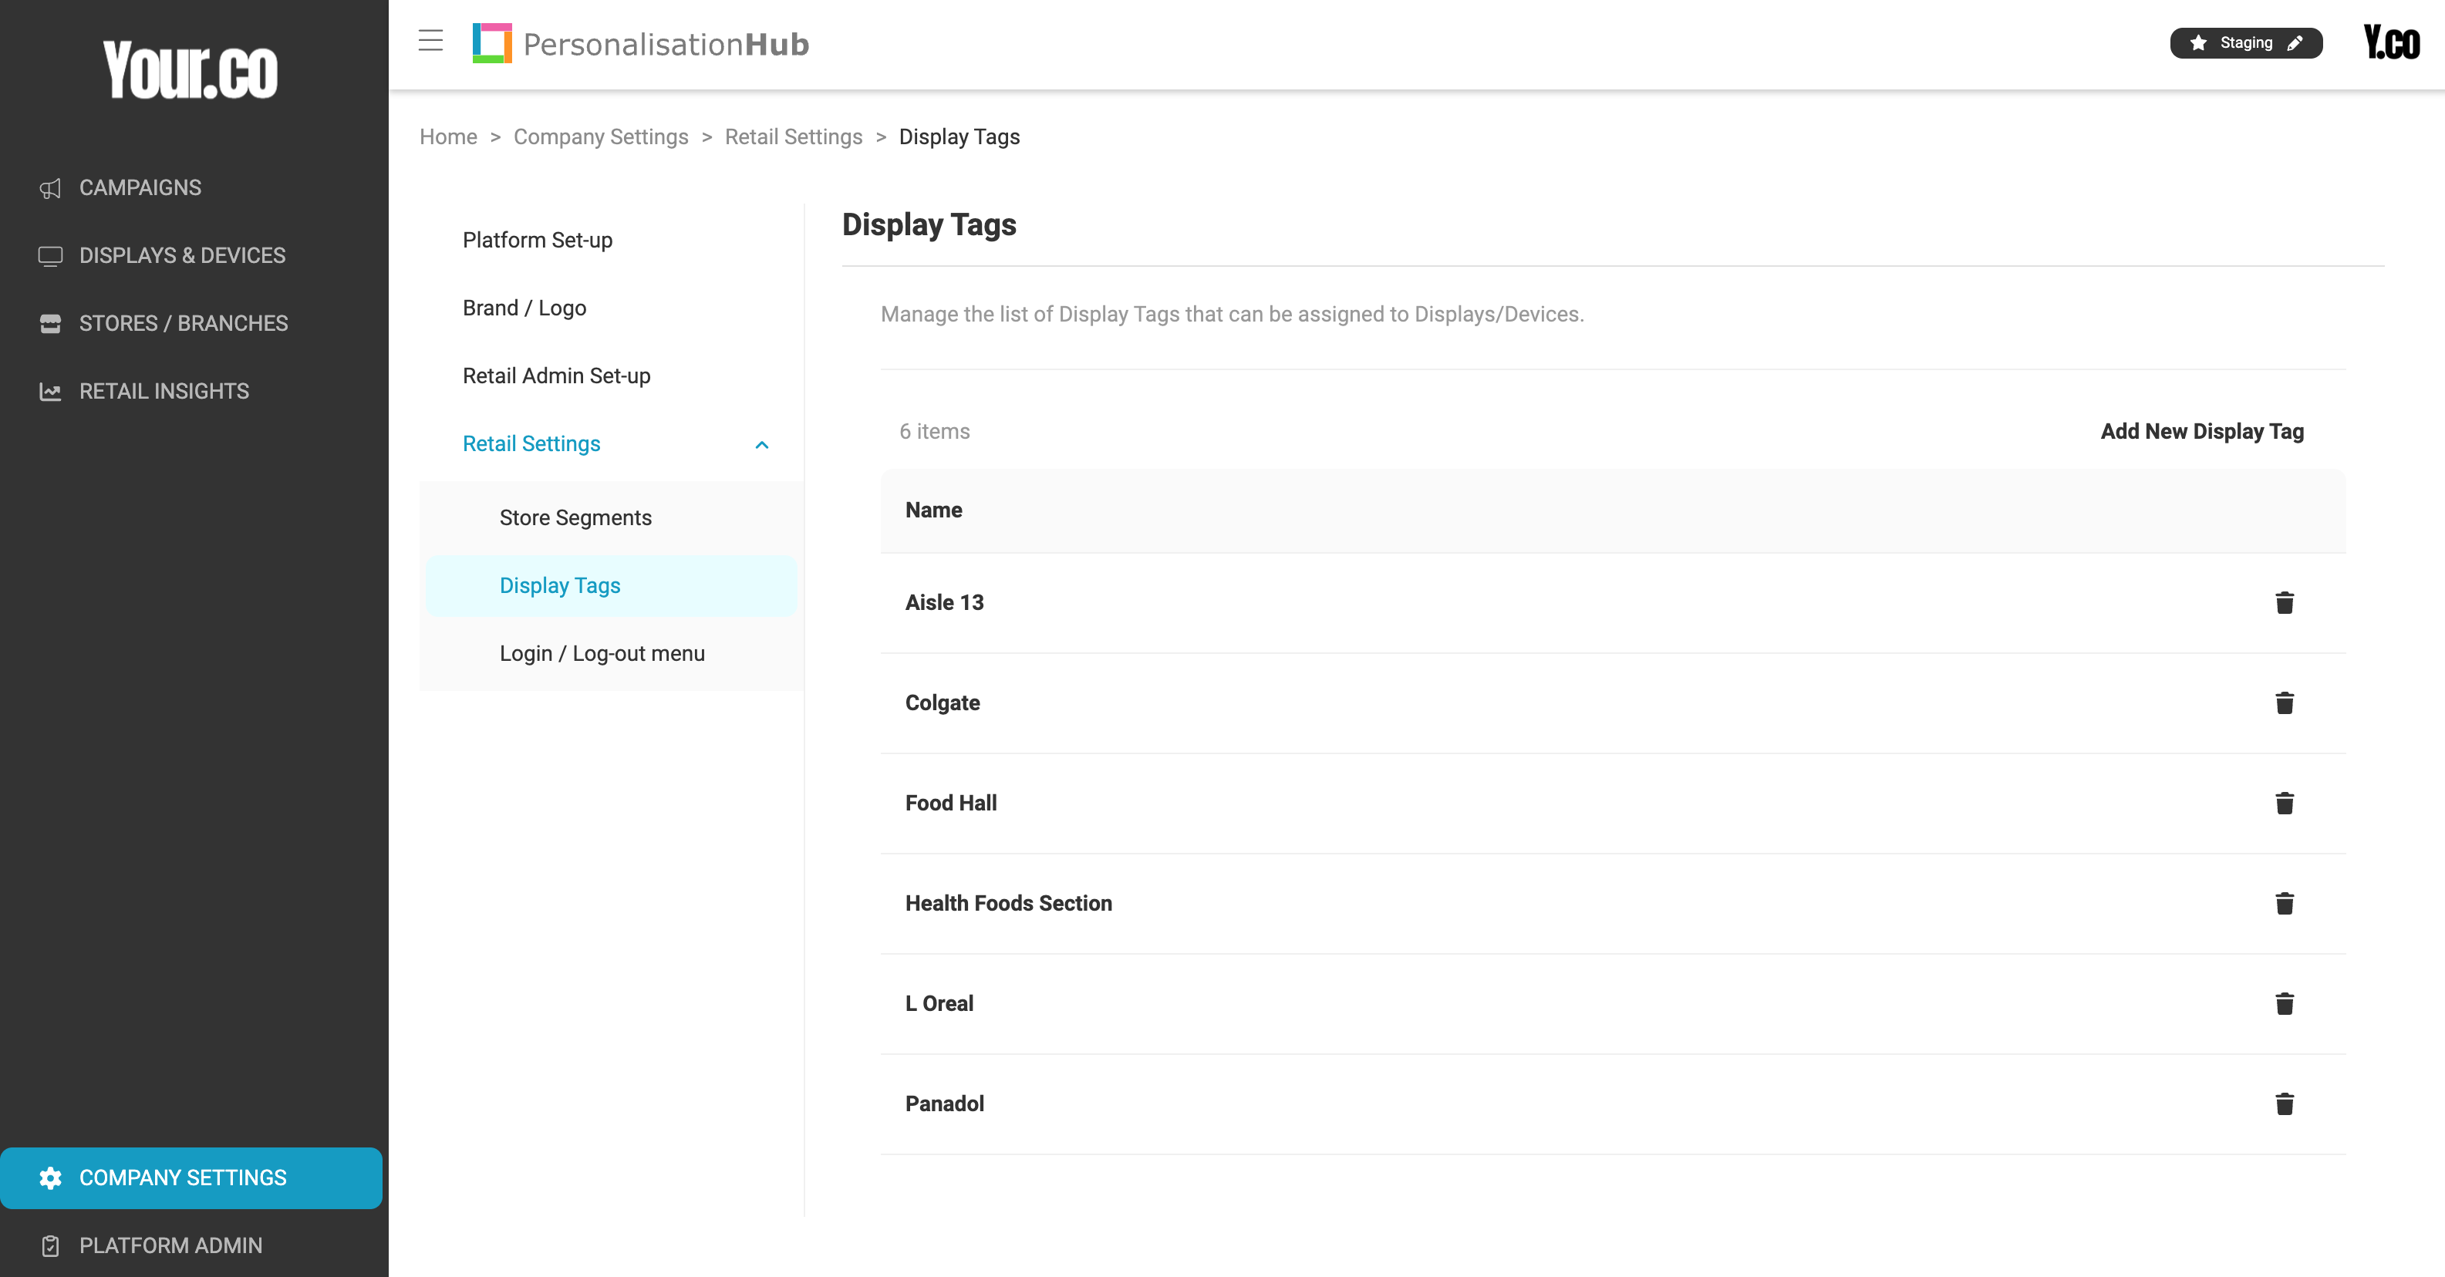Open the Y.co account logo

tap(2391, 42)
